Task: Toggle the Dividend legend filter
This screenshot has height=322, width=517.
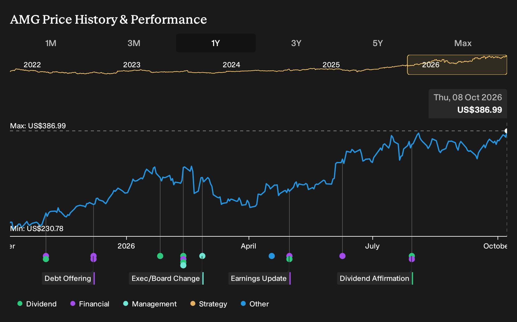Action: 37,304
